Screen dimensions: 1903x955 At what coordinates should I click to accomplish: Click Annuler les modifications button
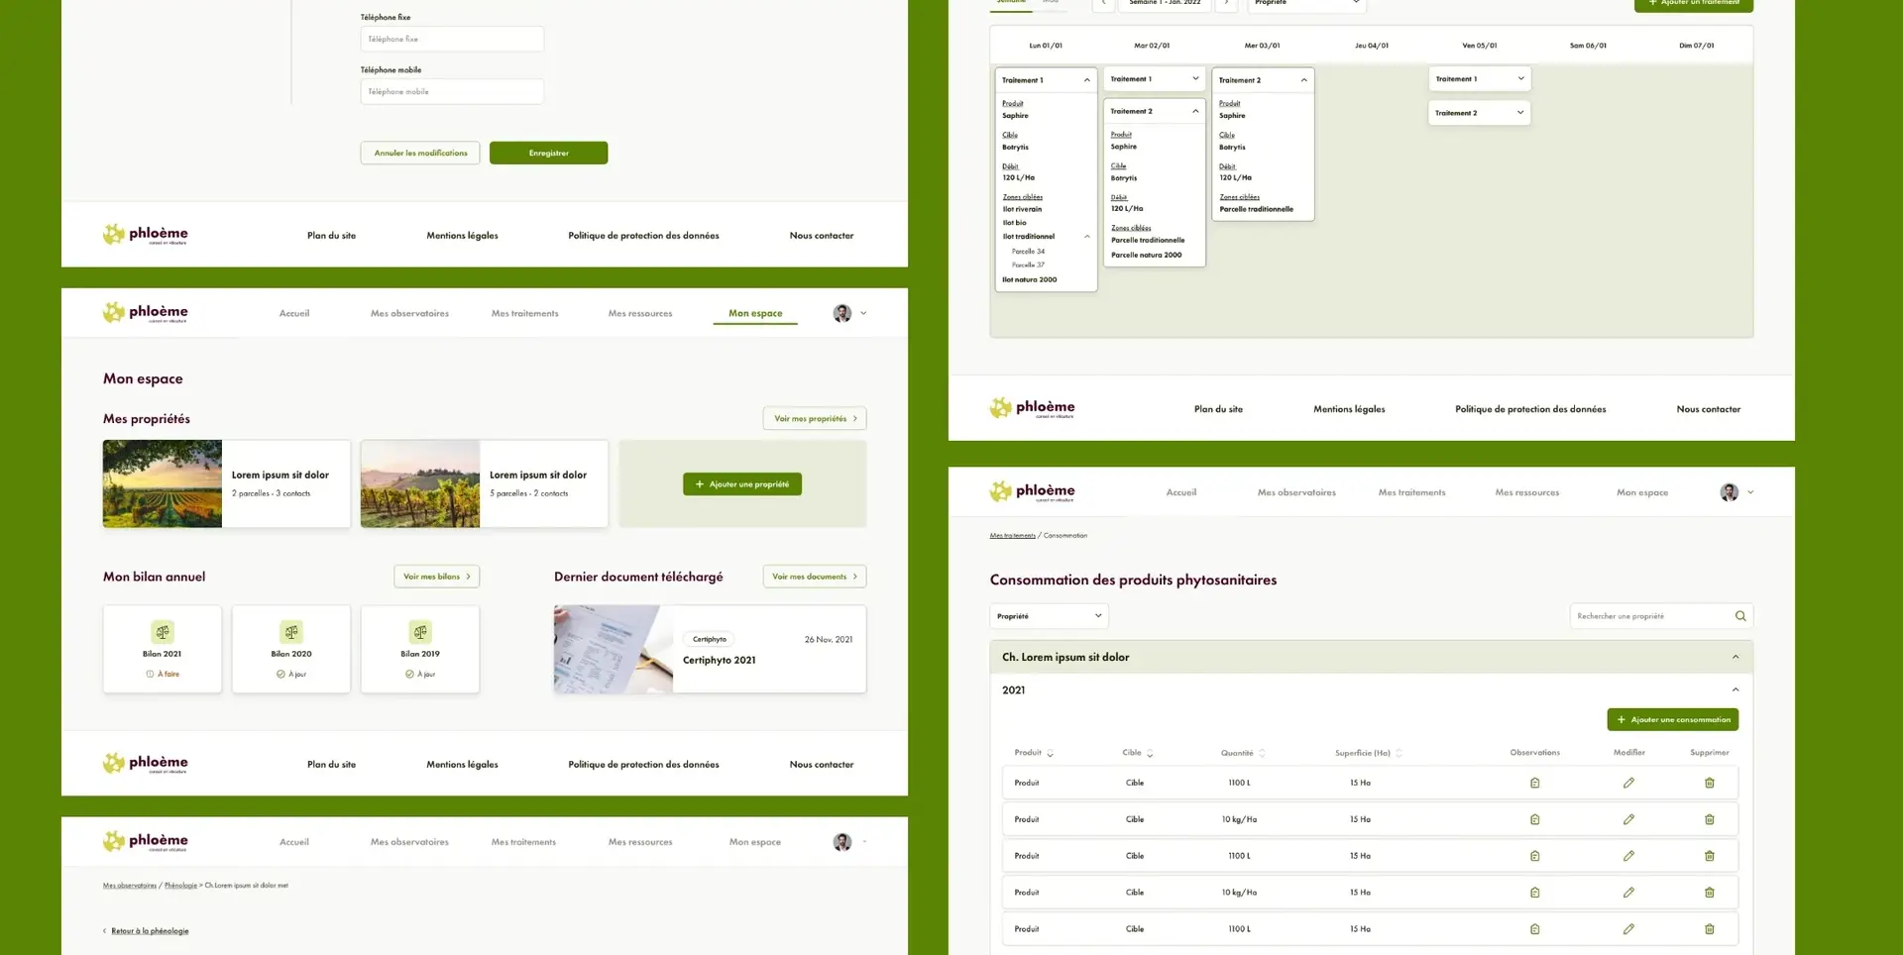coord(420,153)
